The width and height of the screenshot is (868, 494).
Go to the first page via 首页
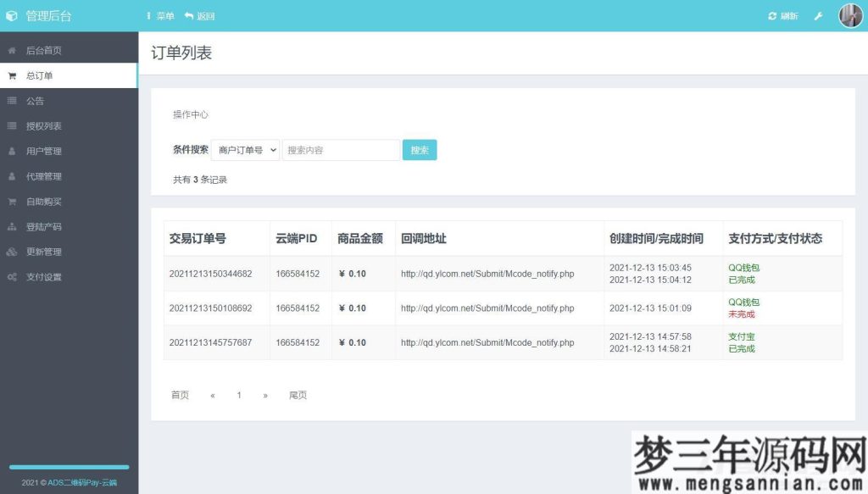coord(179,395)
